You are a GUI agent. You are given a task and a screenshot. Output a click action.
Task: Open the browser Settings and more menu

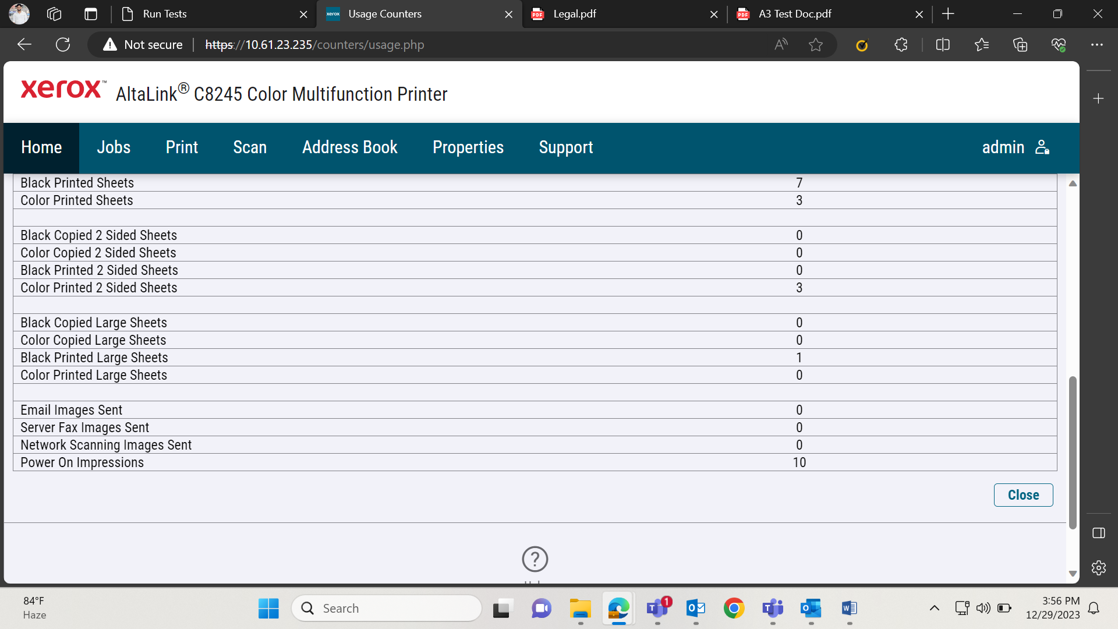click(1097, 45)
